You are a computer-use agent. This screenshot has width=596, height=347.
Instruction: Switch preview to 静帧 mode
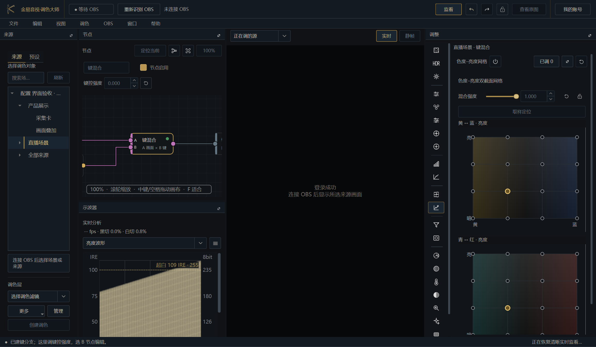pos(410,36)
